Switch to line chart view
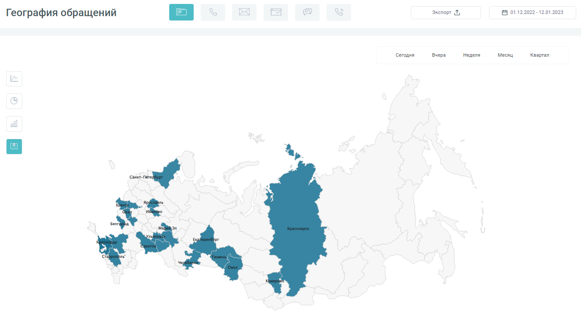Screen dimensions: 581x325 [14, 79]
